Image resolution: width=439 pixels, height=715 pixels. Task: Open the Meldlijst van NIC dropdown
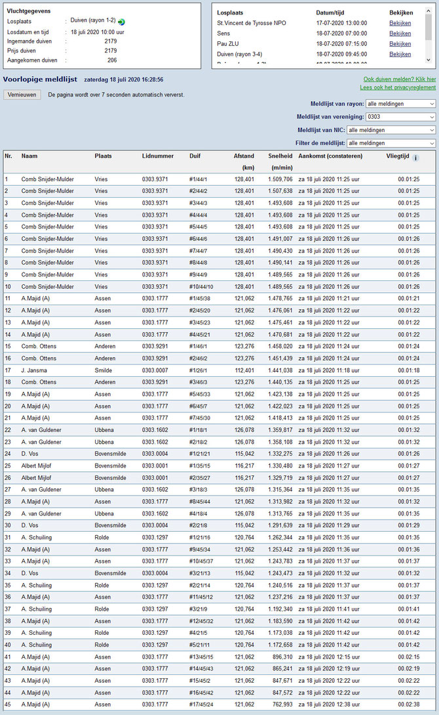391,130
